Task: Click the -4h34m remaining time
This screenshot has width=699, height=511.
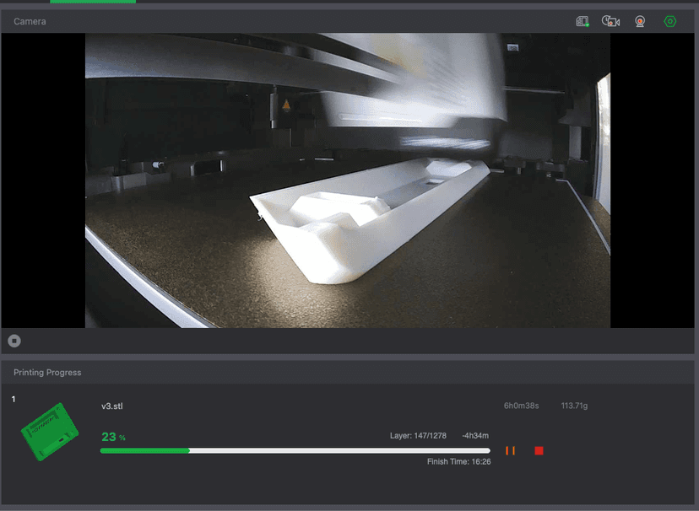Action: pos(474,436)
